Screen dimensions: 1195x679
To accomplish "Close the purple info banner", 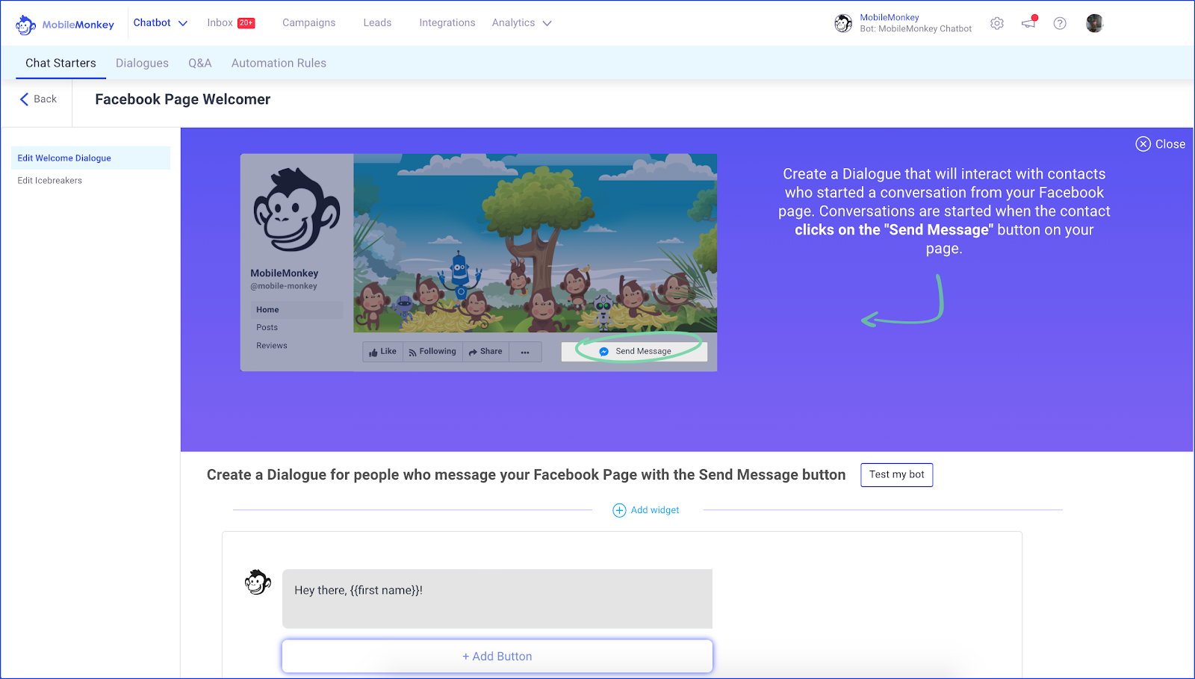I will click(x=1161, y=144).
